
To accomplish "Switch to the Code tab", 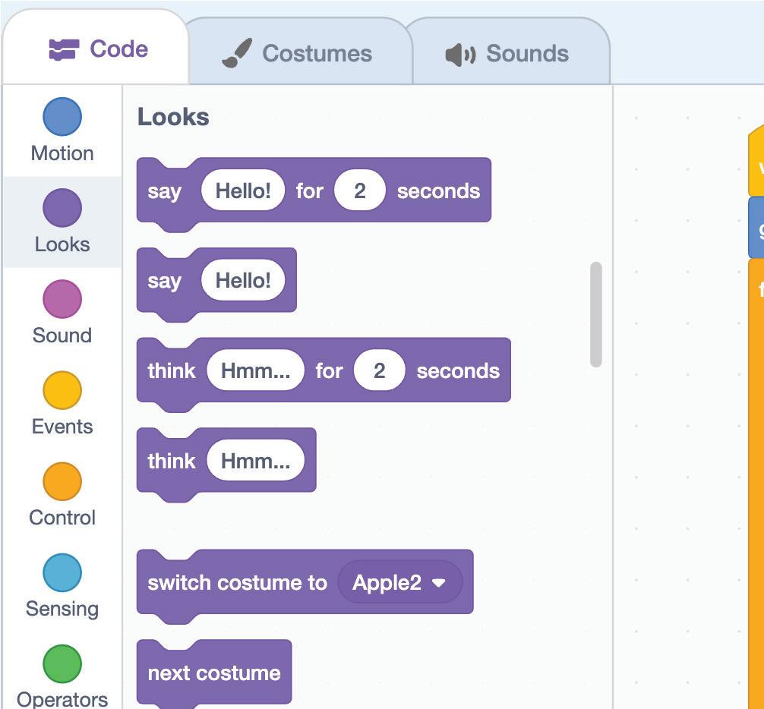I will tap(98, 49).
